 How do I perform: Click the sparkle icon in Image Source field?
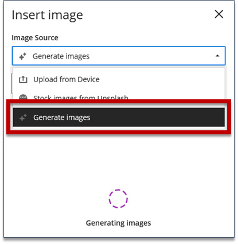pyautogui.click(x=22, y=56)
